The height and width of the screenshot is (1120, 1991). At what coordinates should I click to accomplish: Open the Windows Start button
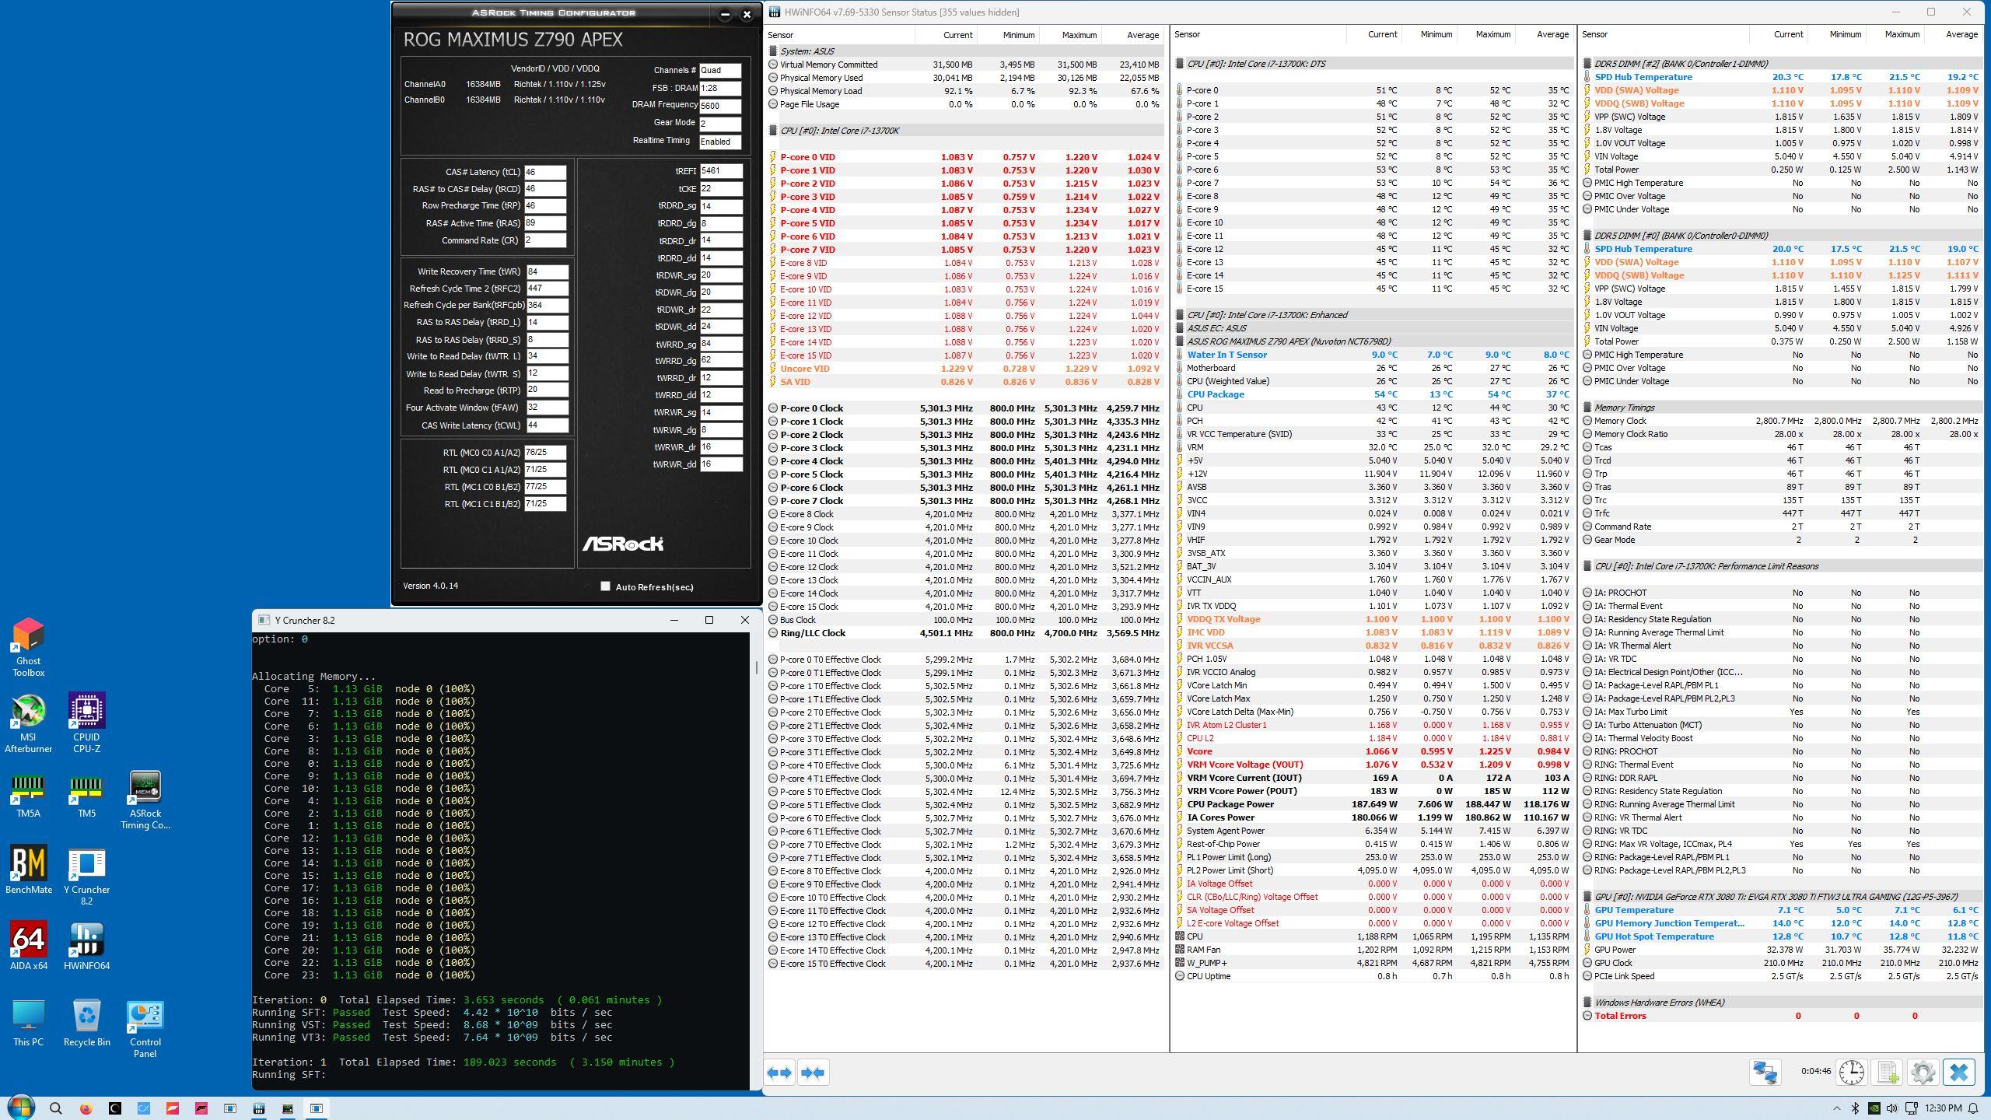coord(21,1108)
